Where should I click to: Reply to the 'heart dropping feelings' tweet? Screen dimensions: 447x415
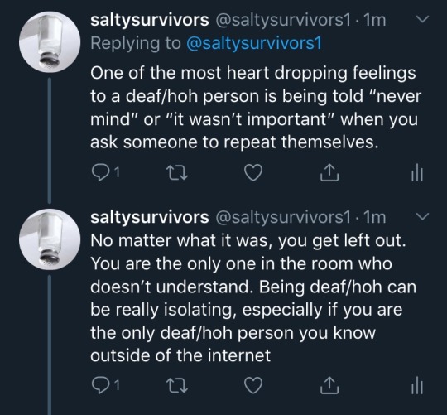100,172
